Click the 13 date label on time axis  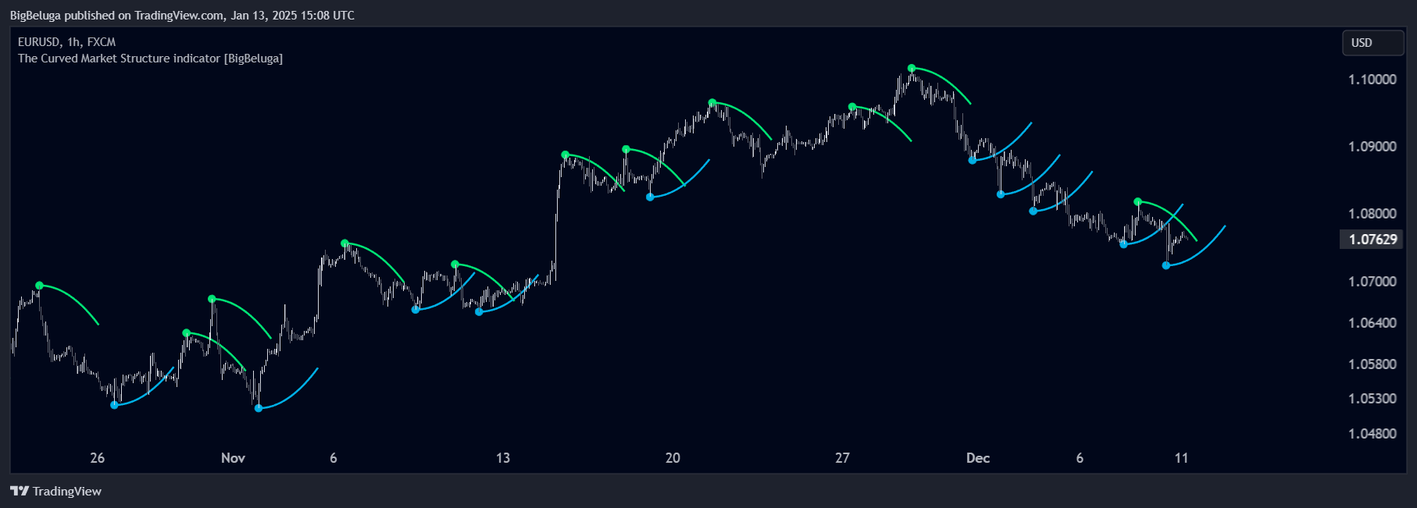coord(503,458)
